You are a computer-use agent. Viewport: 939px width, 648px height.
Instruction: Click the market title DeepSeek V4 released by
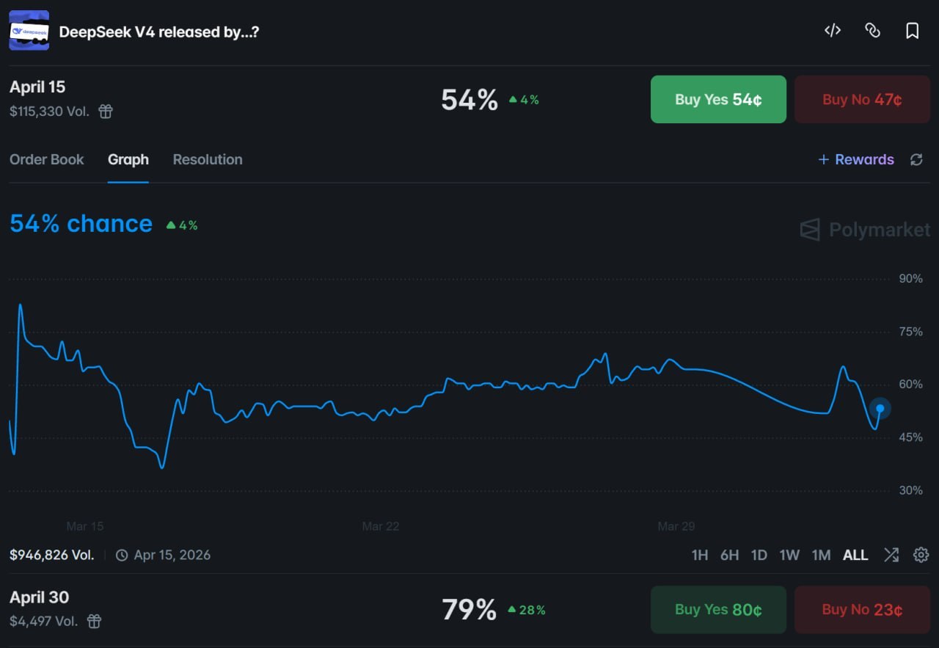158,32
